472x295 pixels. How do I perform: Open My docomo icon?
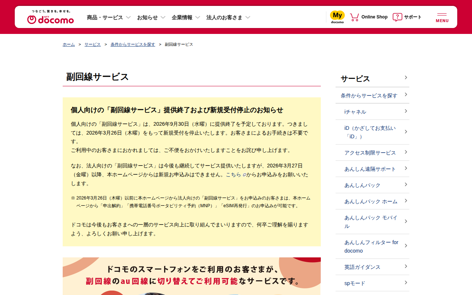[x=337, y=17]
